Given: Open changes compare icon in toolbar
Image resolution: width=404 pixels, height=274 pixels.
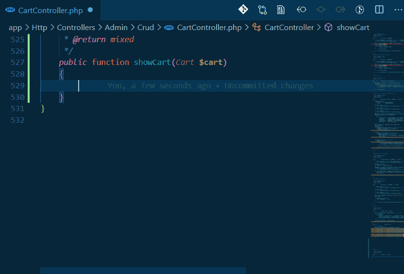Looking at the screenshot, I should point(262,10).
